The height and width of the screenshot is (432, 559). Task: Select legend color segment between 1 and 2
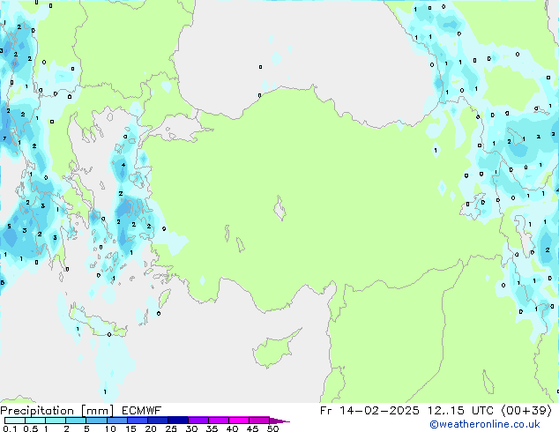(56, 421)
